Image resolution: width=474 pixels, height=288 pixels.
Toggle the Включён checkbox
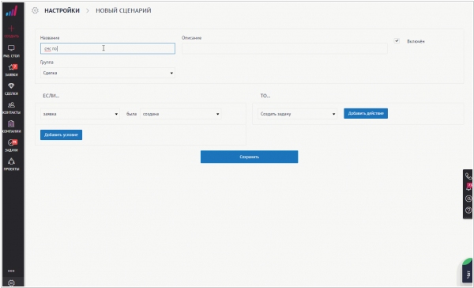397,40
